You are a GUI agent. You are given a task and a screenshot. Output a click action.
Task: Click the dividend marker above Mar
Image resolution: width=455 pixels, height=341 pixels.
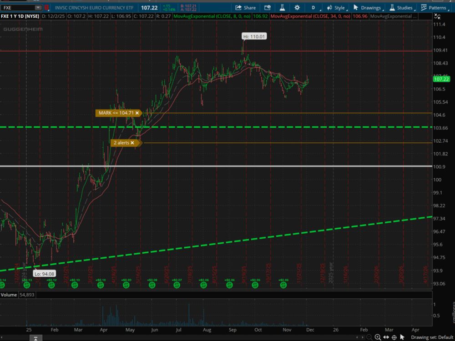point(75,285)
